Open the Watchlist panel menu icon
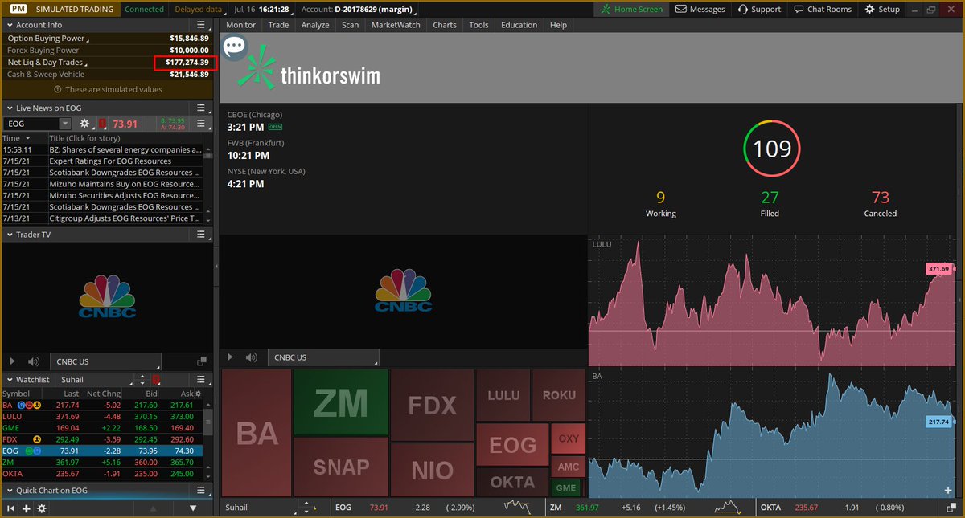 point(201,379)
